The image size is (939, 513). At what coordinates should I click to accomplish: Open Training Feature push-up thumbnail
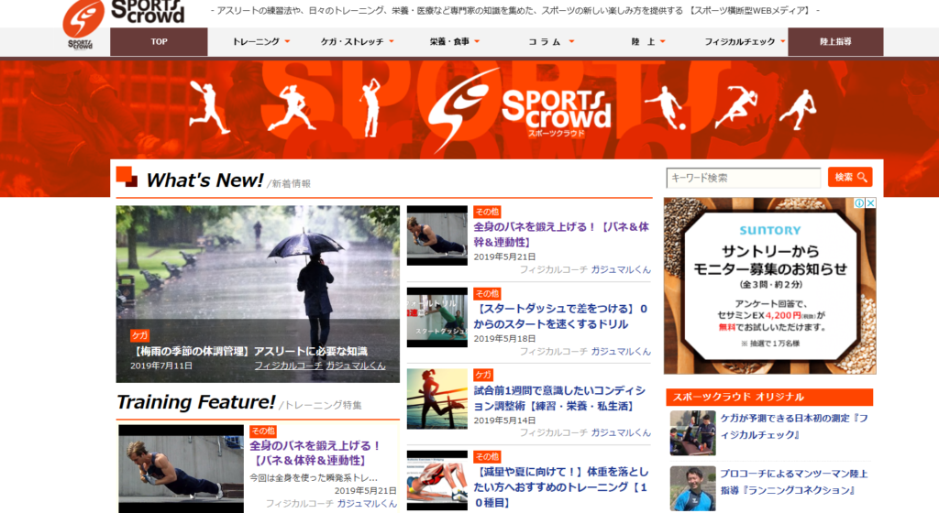(x=181, y=469)
